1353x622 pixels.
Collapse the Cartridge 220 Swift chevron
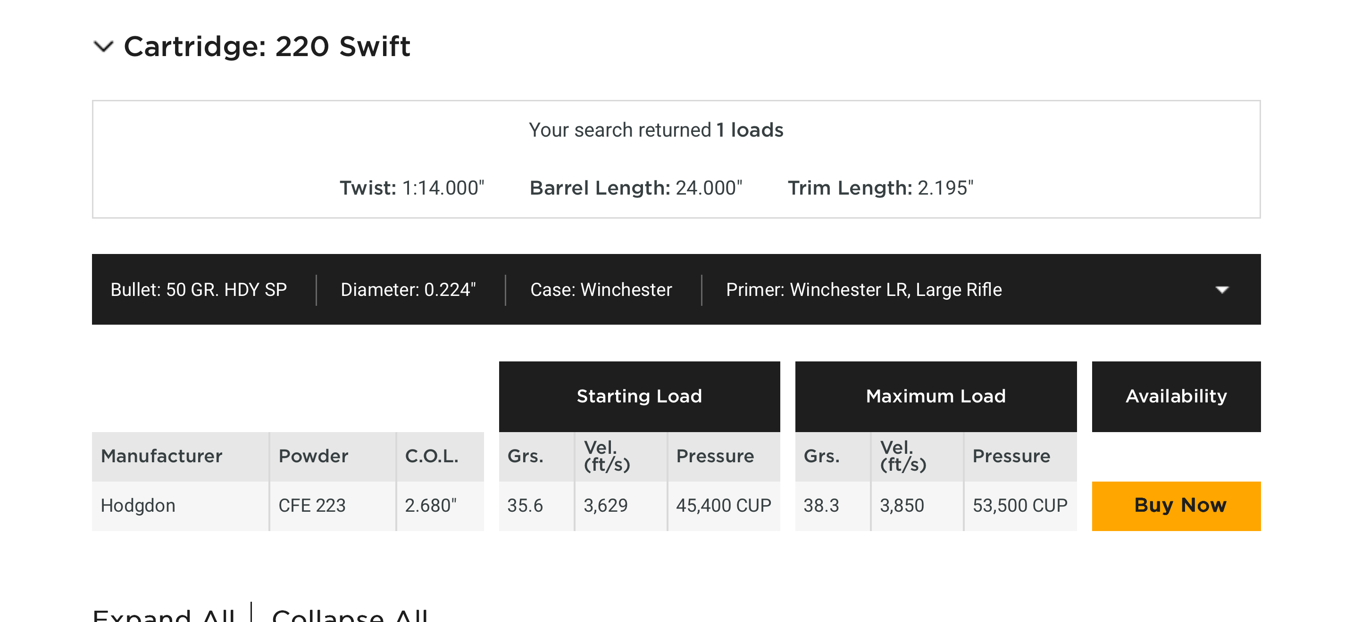[103, 47]
